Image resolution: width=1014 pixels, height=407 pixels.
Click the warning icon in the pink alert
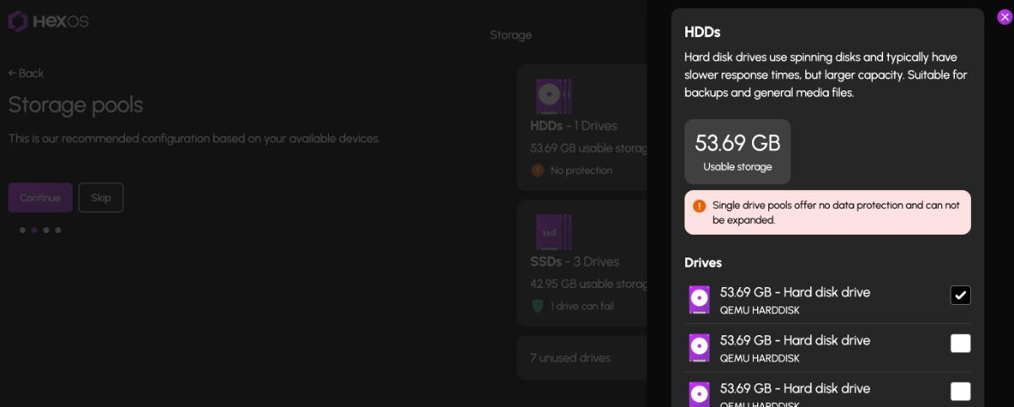tap(699, 205)
